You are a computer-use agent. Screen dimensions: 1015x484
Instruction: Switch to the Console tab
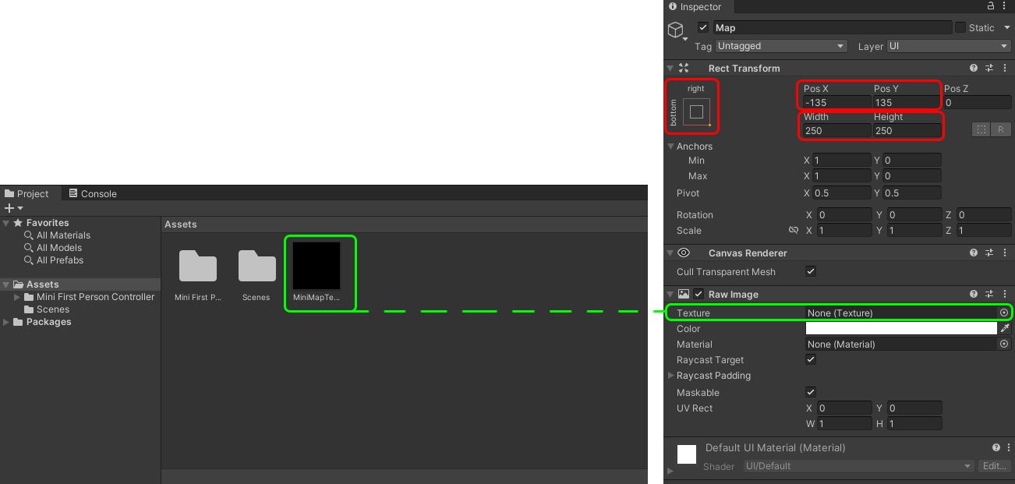92,194
